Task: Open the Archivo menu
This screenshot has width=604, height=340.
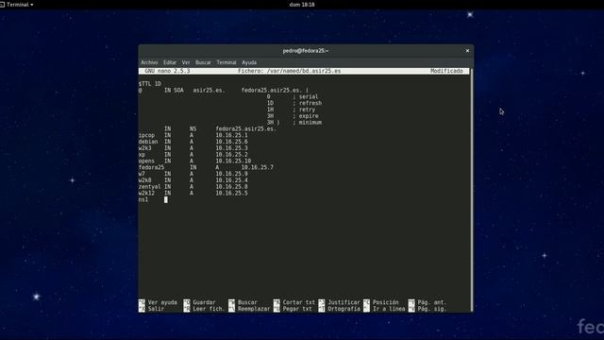Action: pyautogui.click(x=149, y=62)
